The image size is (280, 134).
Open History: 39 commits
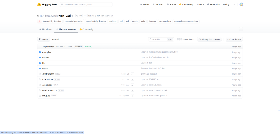coord(209,39)
